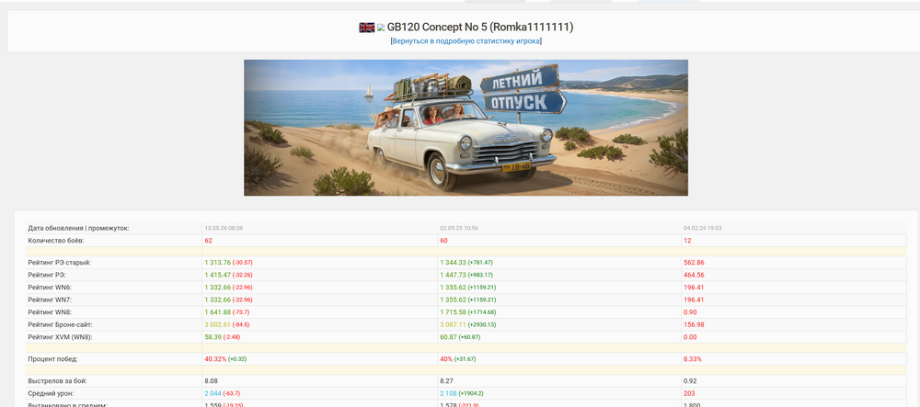The width and height of the screenshot is (920, 407).
Task: Select the 'GB120 Concept No 5 (Romka1111111)' heading
Action: click(x=480, y=27)
